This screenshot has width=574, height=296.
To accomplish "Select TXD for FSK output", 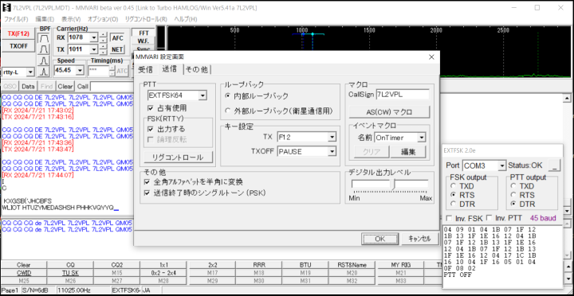I will coord(453,186).
